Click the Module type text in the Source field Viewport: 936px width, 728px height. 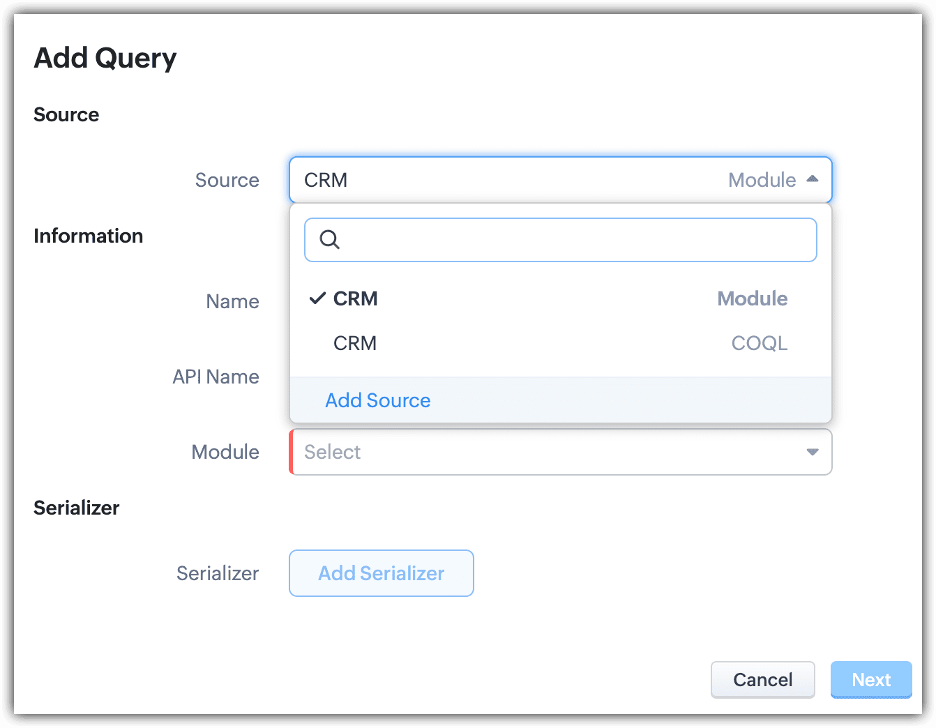coord(762,180)
